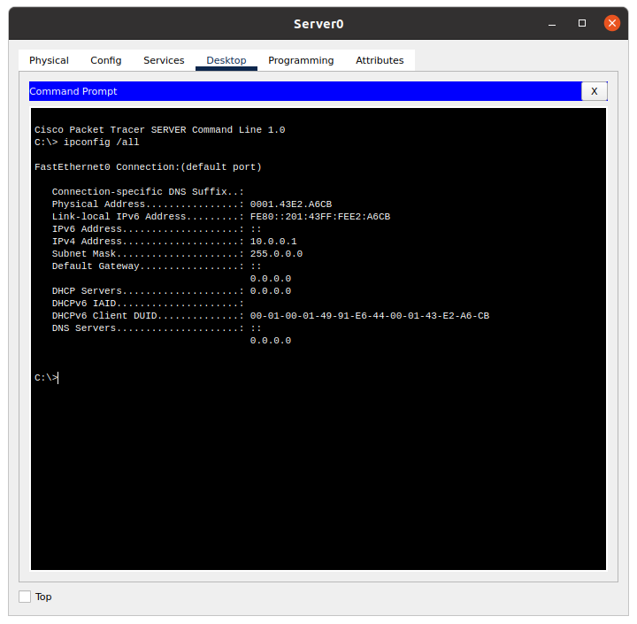637x624 pixels.
Task: Go to the Services tab
Action: 164,60
